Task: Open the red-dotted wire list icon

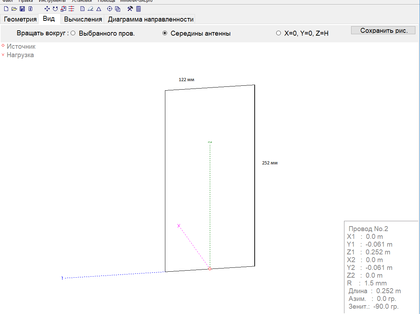Action: click(71, 9)
